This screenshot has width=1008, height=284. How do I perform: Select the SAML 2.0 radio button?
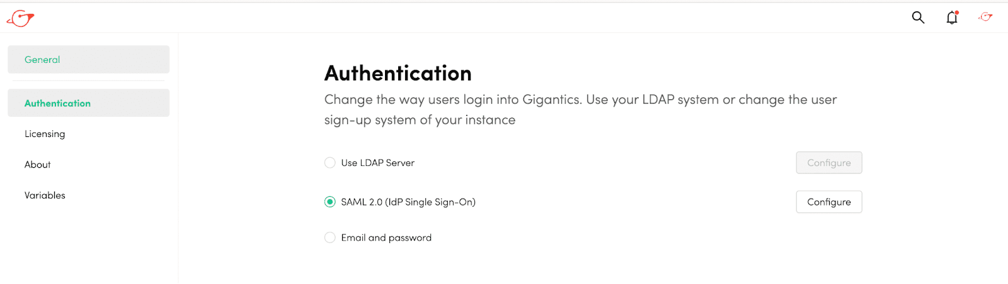point(329,202)
